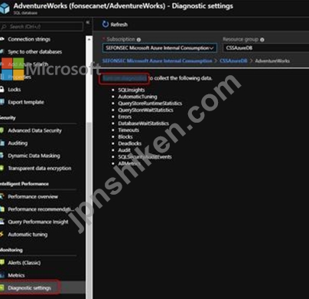Click the subscription breadcrumb link
Screen dimensions: 309x299
157,61
